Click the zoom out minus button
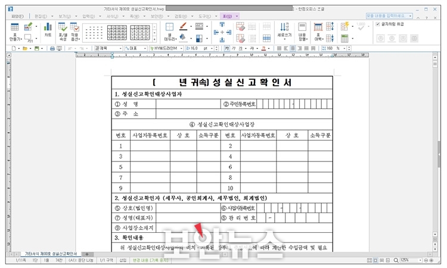Screen dimensions: 447x268 pyautogui.click(x=426, y=260)
